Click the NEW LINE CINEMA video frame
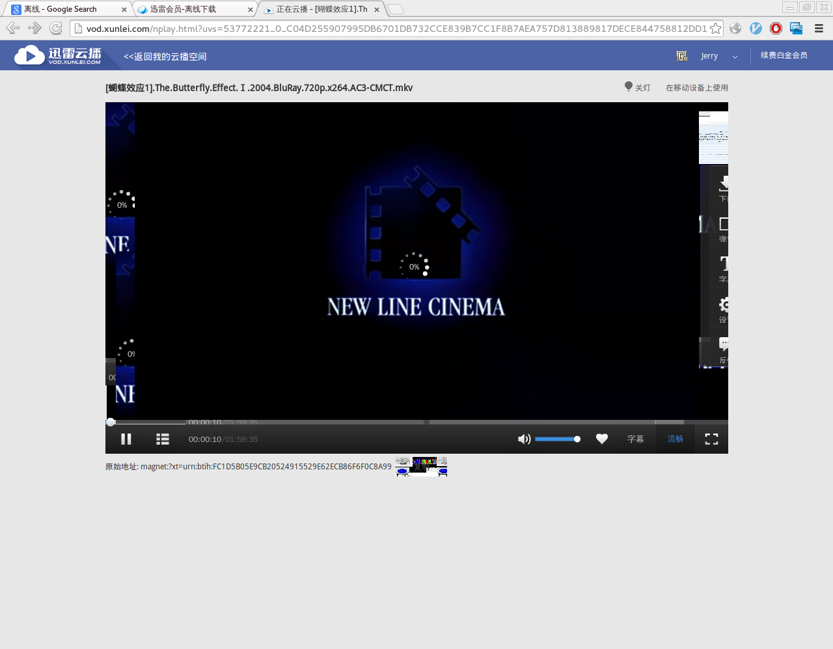The image size is (833, 649). [416, 261]
